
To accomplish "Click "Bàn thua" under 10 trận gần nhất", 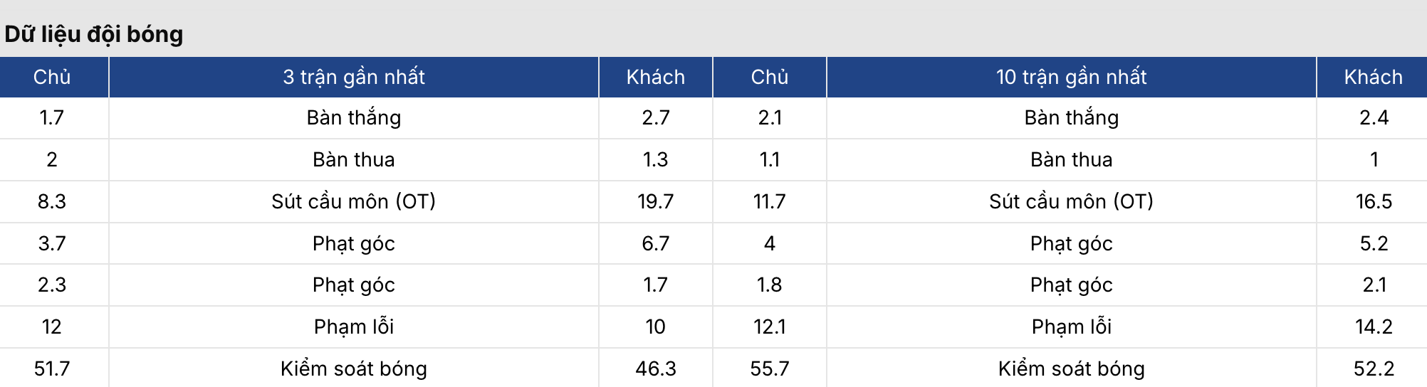I will (1071, 159).
